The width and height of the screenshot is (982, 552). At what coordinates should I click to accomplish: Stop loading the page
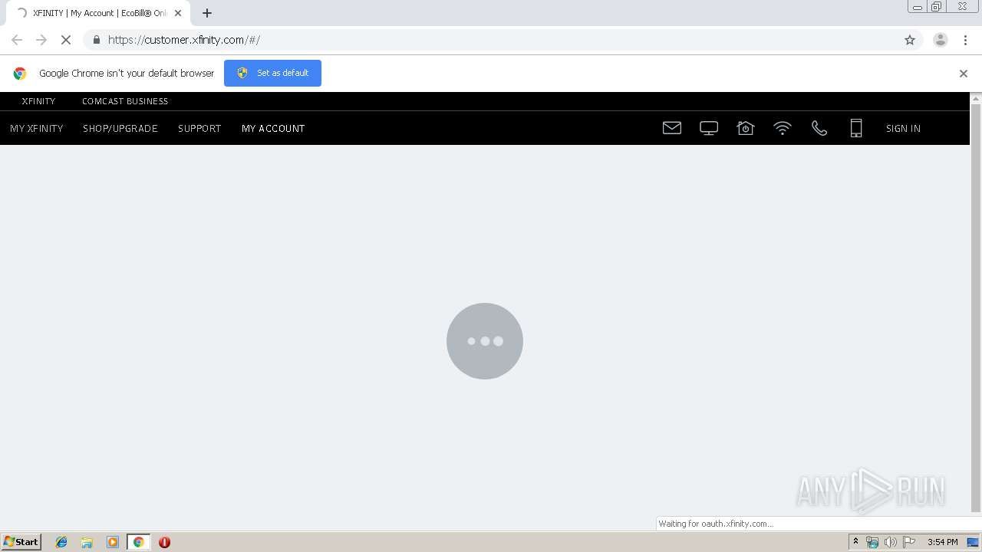click(x=66, y=40)
